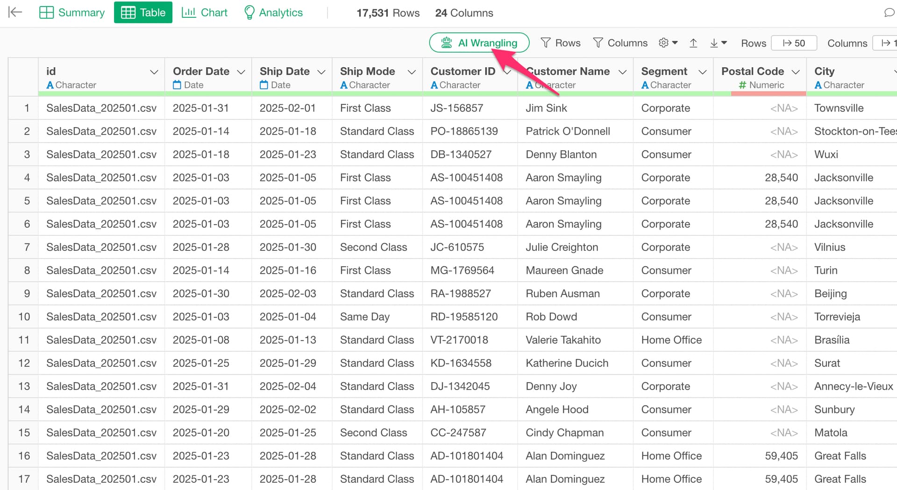Open the Segment column dropdown chevron
The height and width of the screenshot is (490, 897).
tap(702, 72)
